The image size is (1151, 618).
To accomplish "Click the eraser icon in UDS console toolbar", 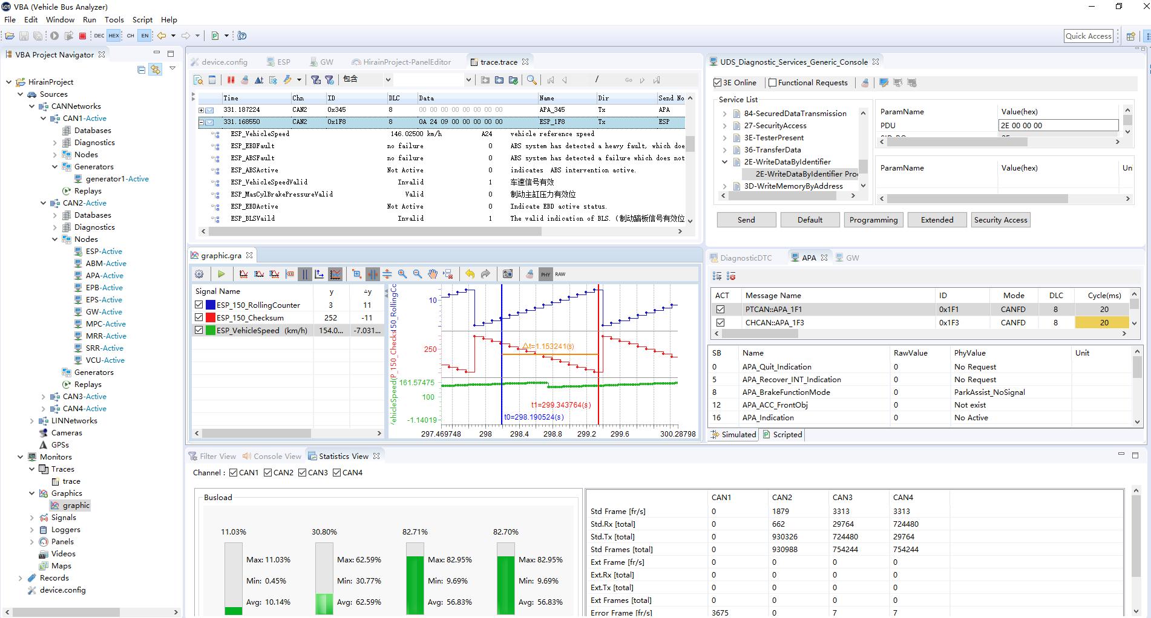I will 865,83.
